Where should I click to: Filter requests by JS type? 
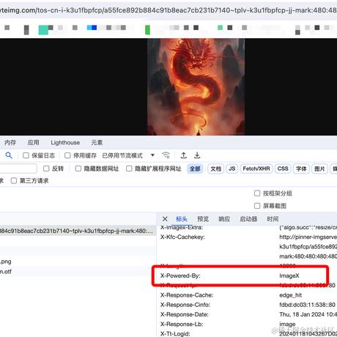point(232,168)
